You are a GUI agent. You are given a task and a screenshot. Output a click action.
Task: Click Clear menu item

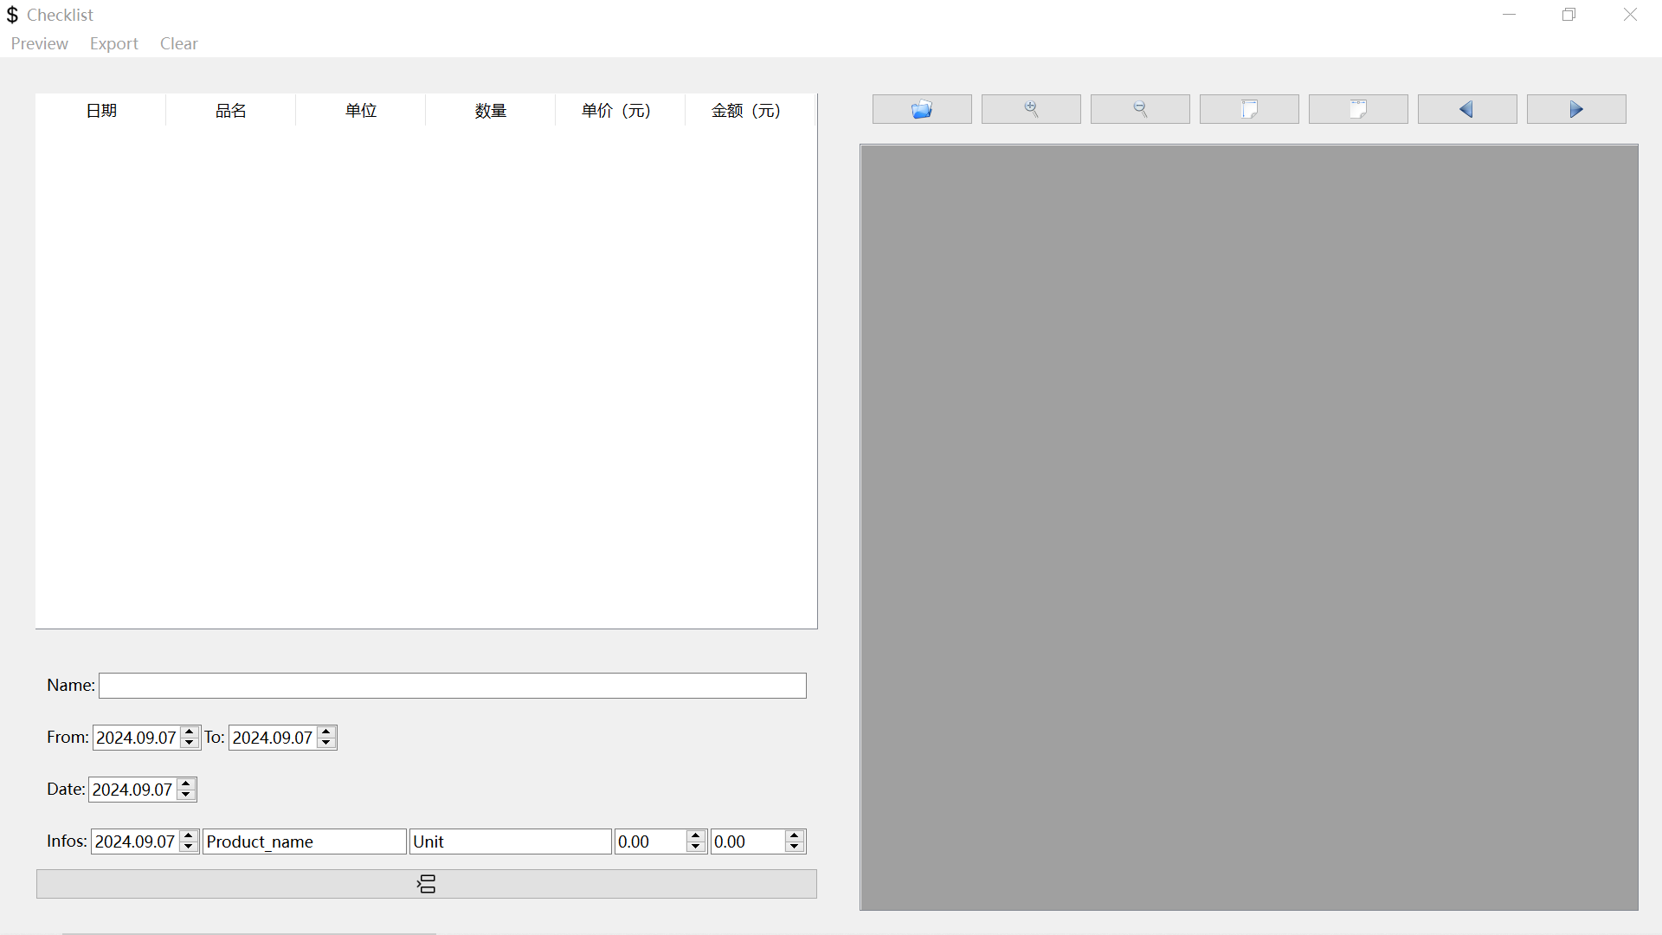coord(178,43)
